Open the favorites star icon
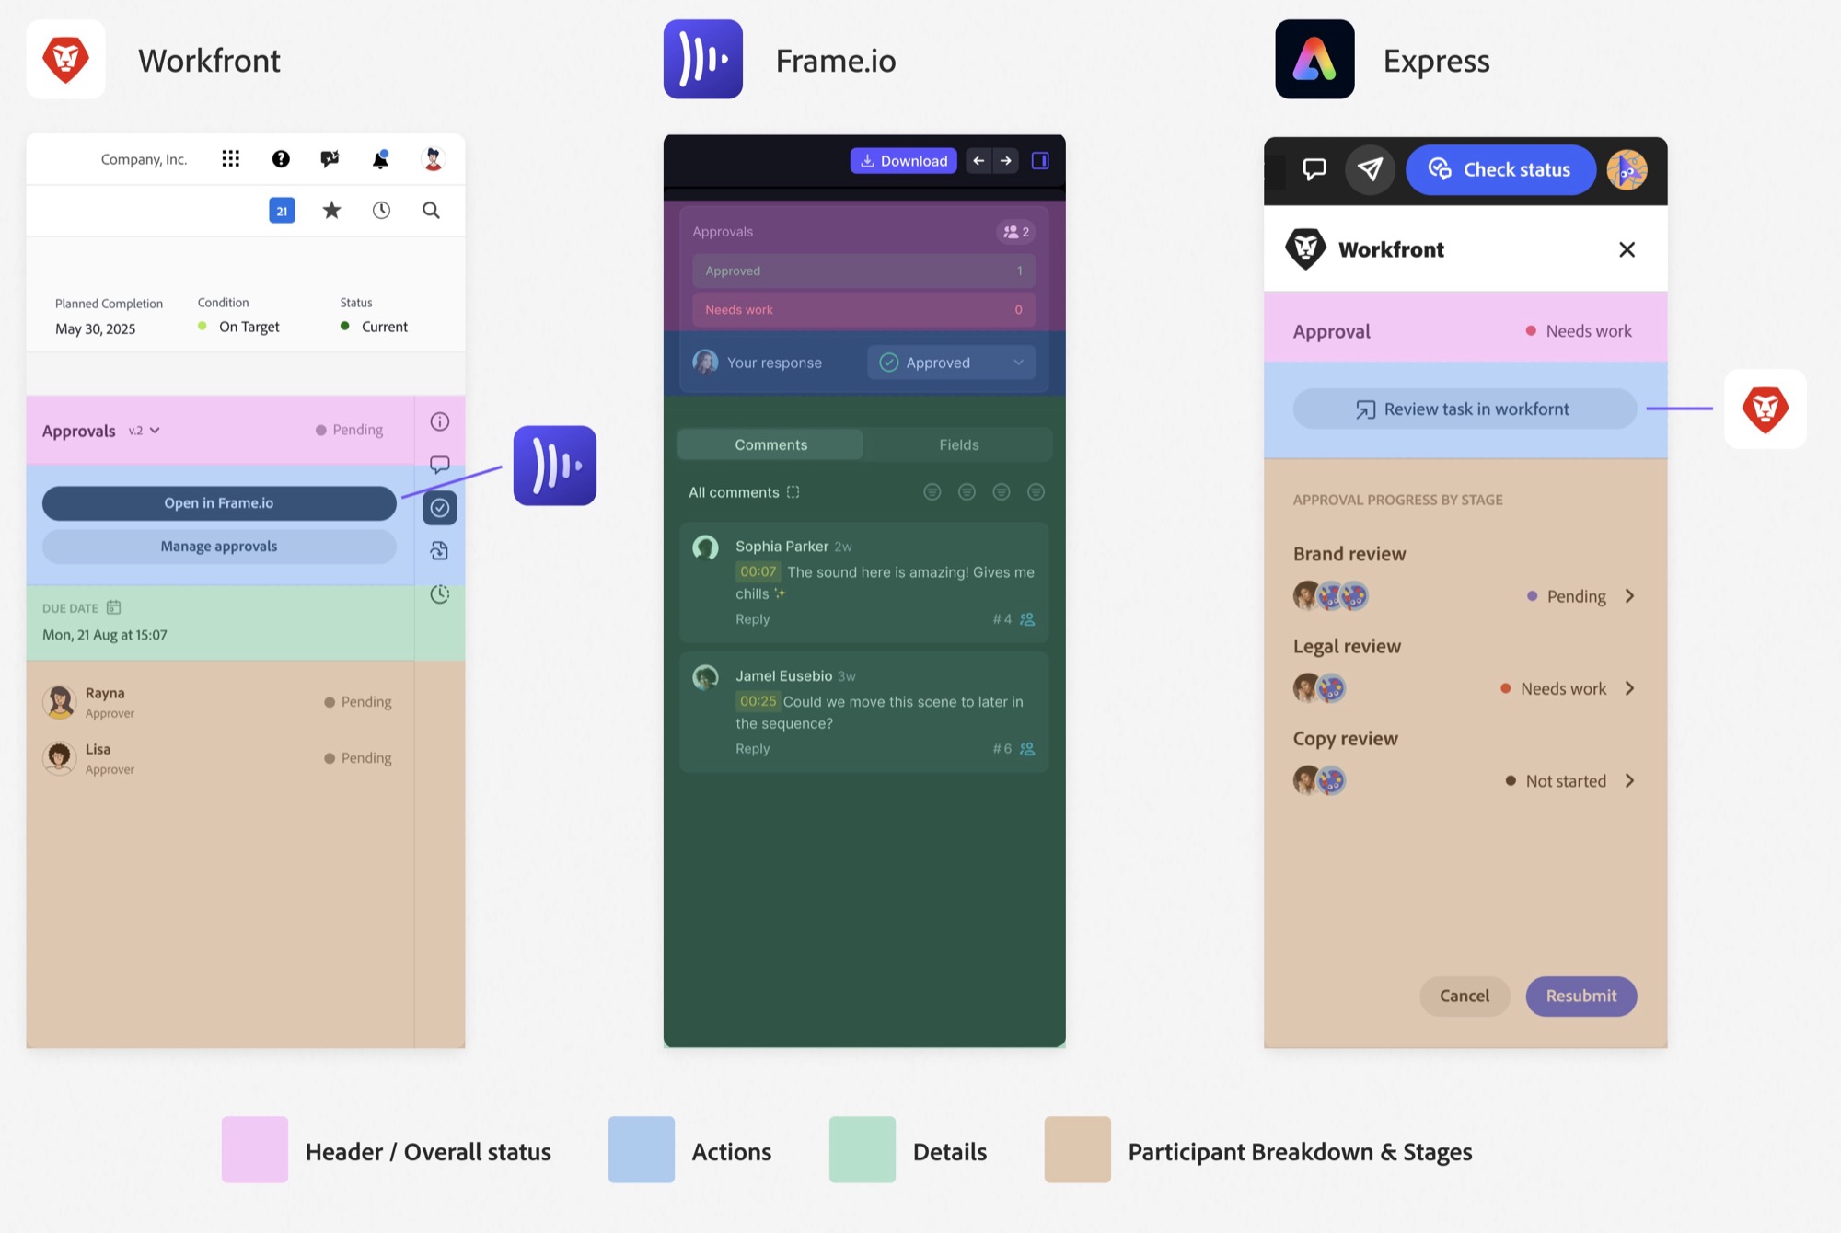1841x1233 pixels. (331, 211)
